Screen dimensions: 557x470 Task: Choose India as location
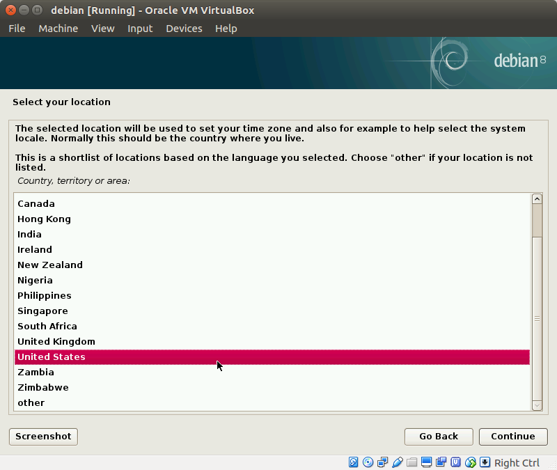tap(272, 234)
